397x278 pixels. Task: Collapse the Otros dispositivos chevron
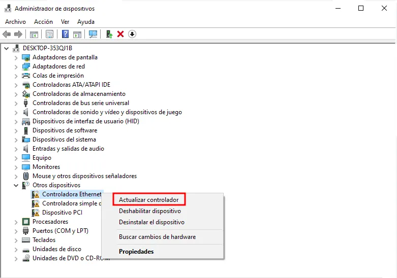(x=16, y=186)
